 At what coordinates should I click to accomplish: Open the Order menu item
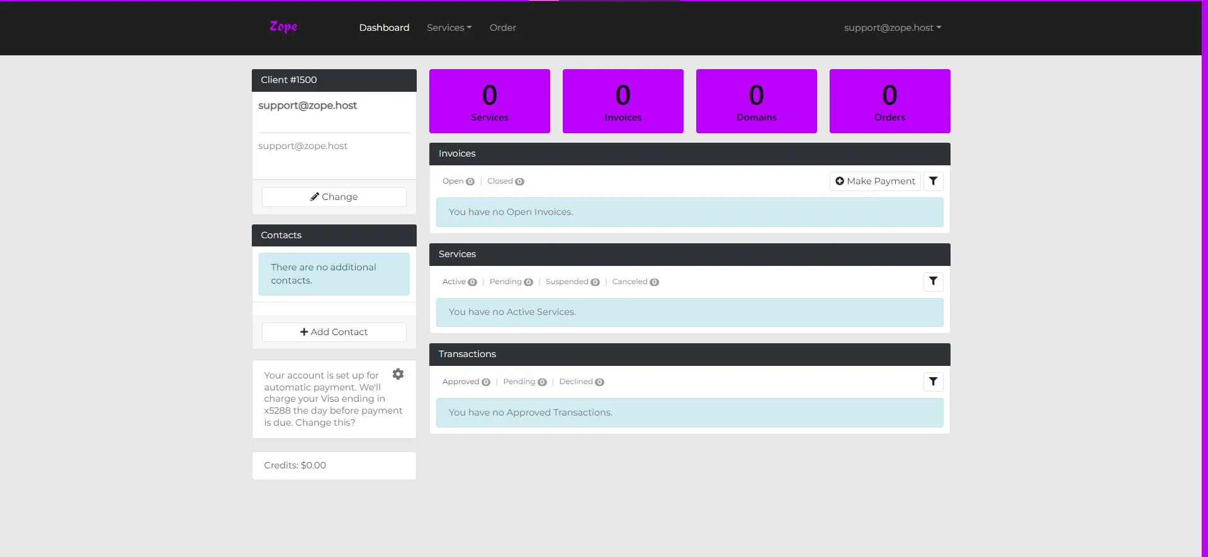click(x=502, y=28)
